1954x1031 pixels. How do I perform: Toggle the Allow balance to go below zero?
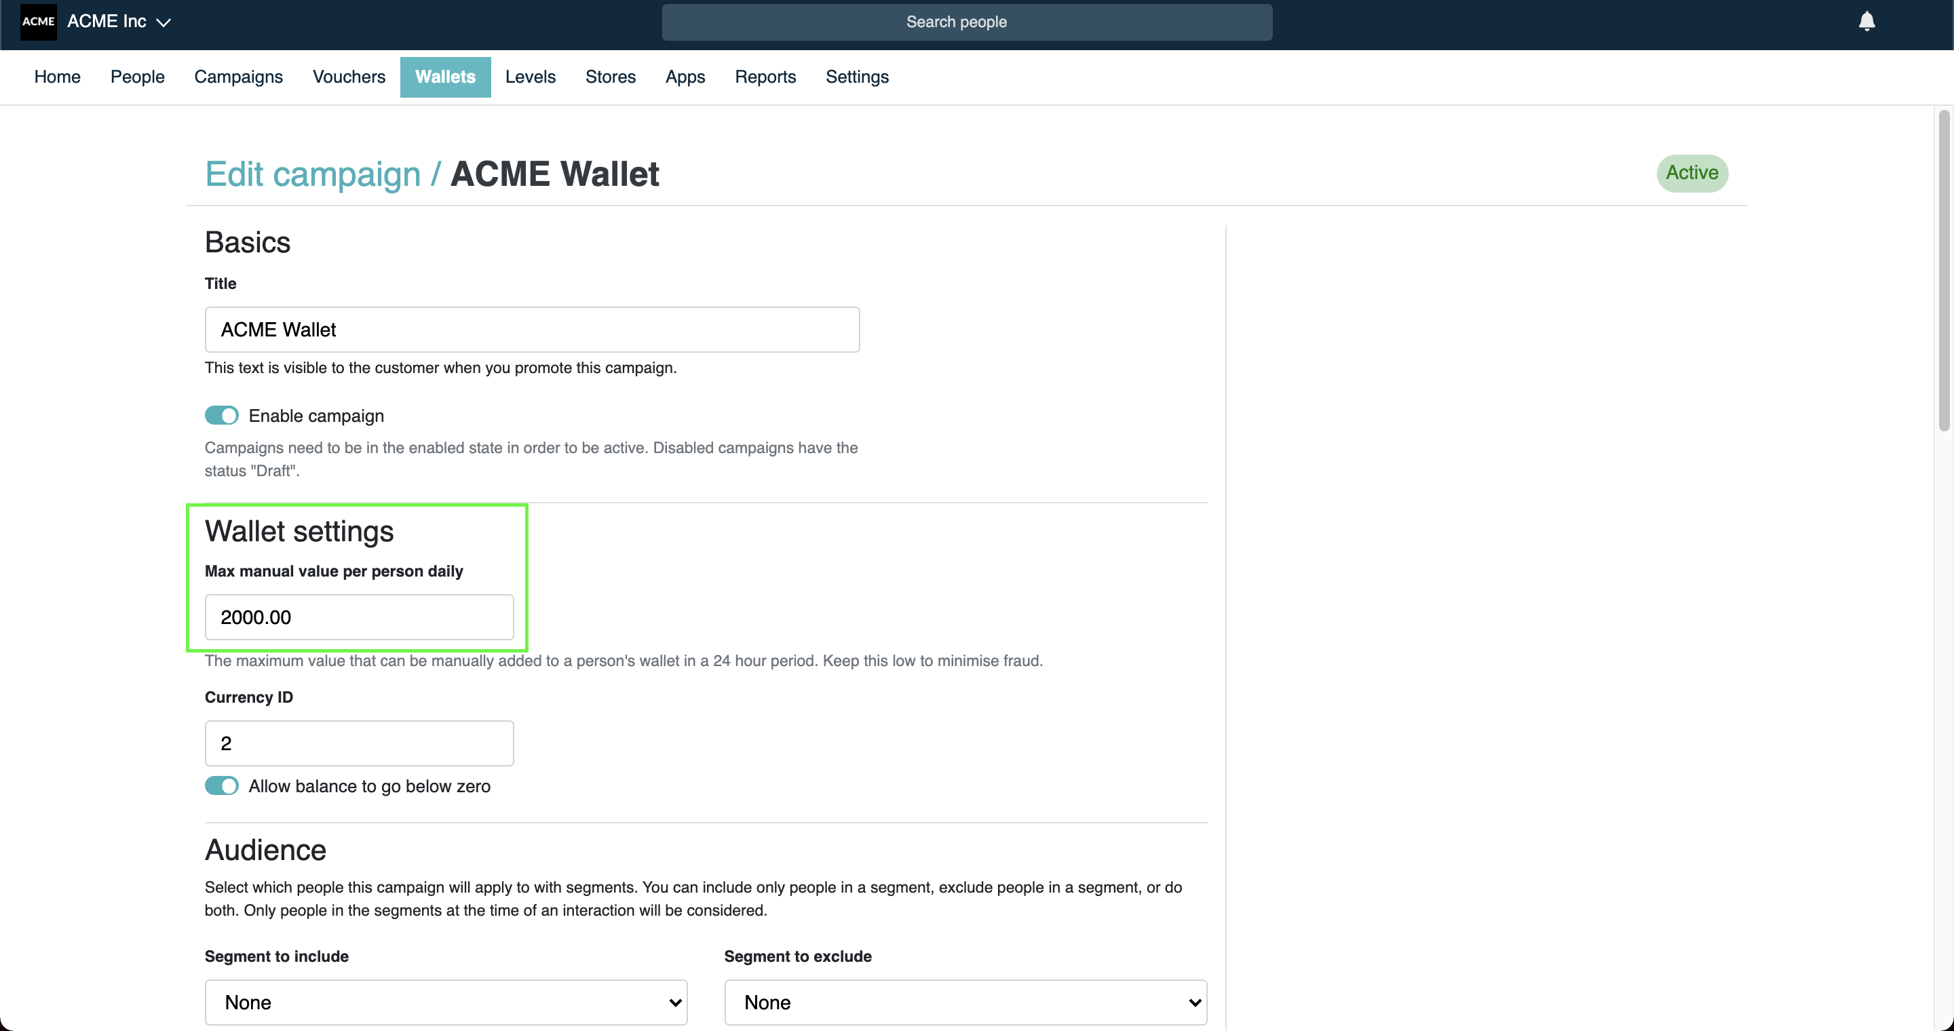coord(221,785)
